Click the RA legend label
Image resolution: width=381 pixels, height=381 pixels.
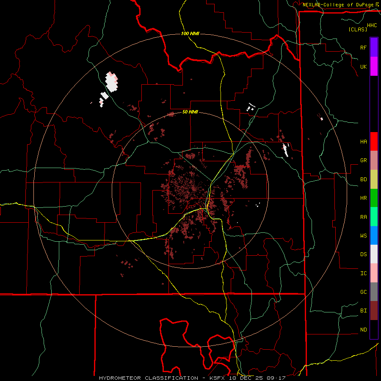coord(363,217)
